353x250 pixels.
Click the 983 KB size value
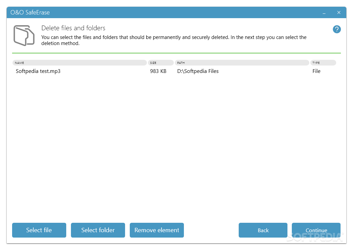click(158, 71)
